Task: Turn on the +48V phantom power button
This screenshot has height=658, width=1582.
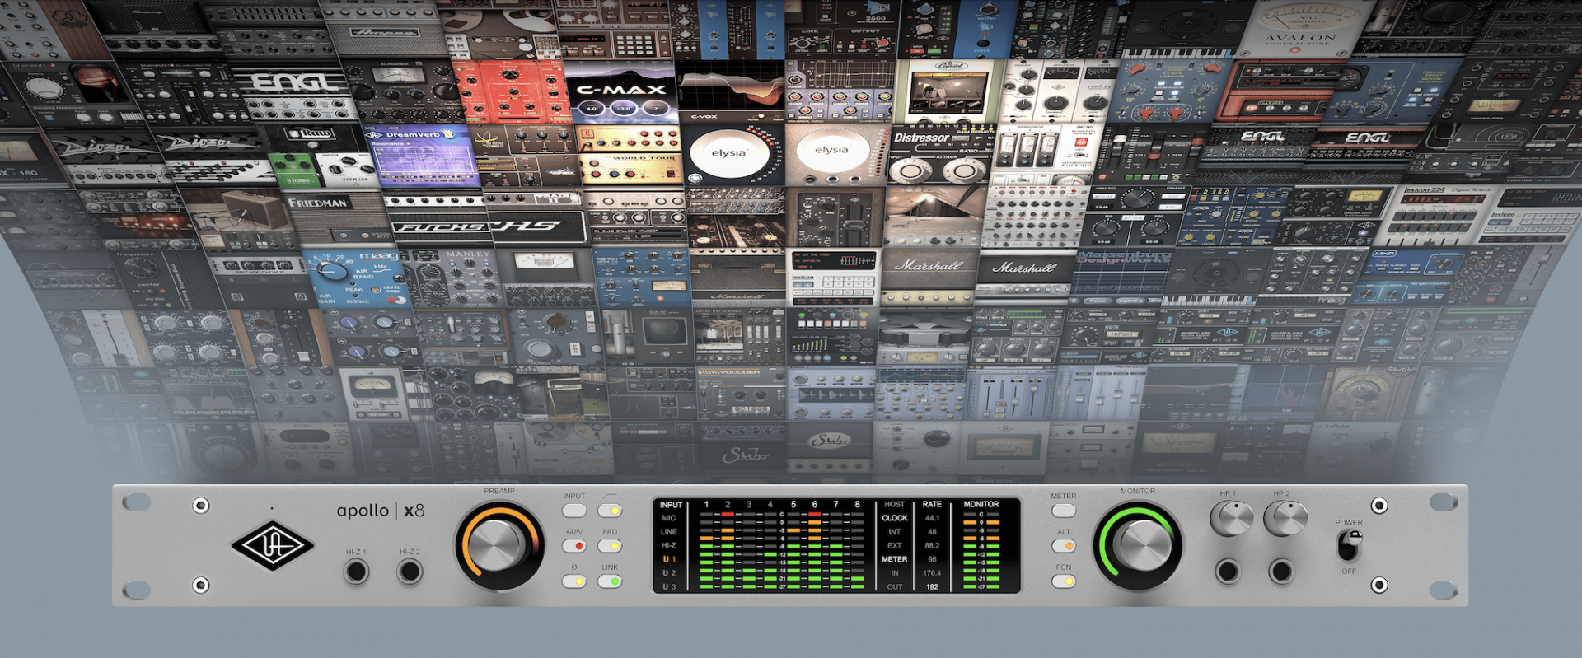Action: click(574, 545)
